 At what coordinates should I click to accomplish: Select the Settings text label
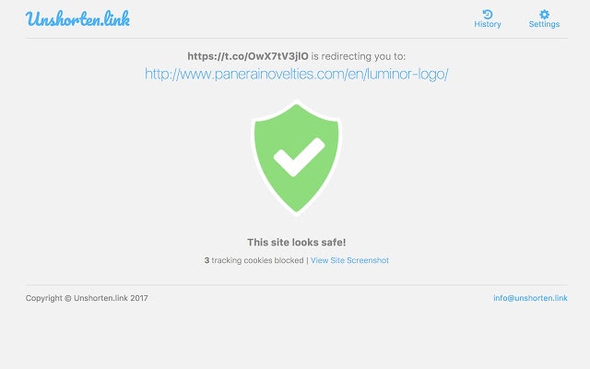pos(544,25)
